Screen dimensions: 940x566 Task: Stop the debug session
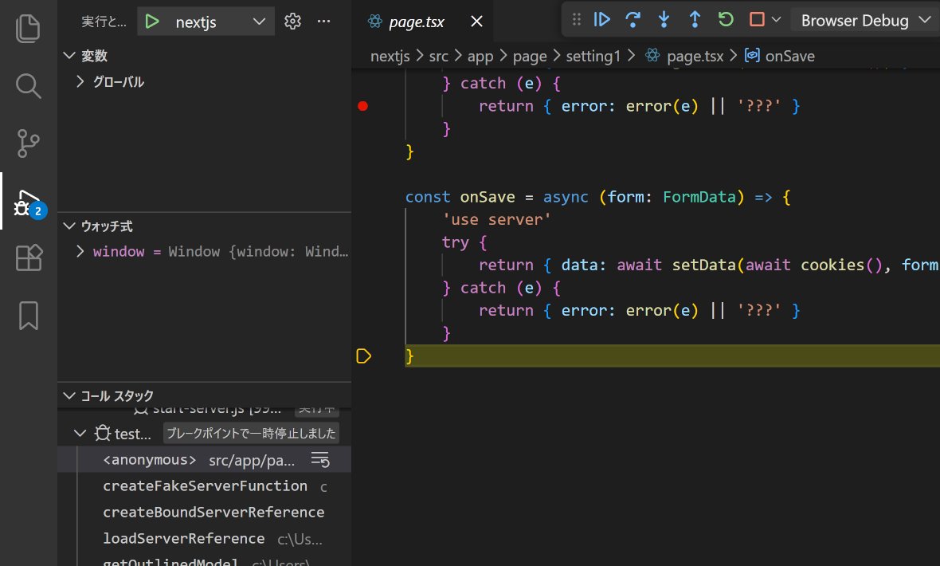[757, 20]
